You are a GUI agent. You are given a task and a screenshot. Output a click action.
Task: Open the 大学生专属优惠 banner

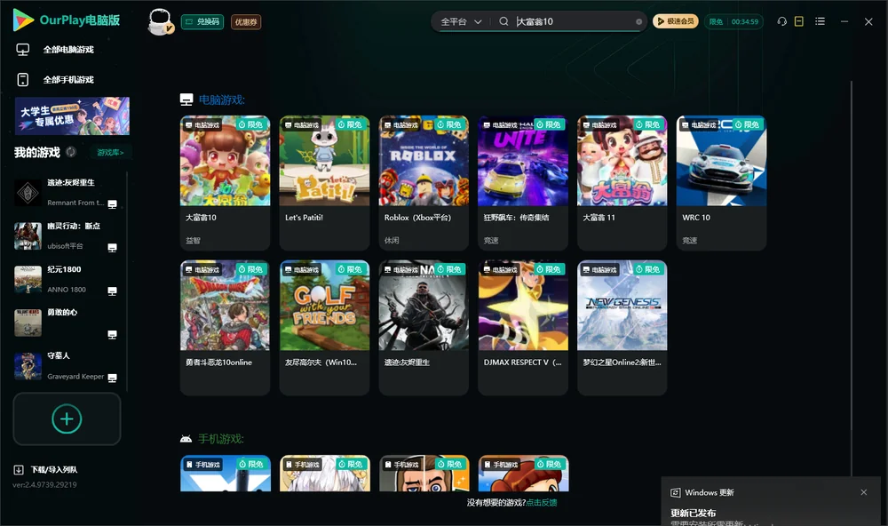click(x=72, y=116)
